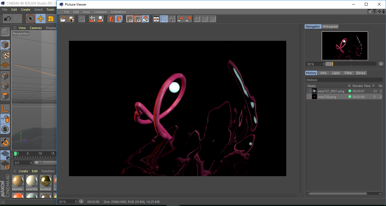
Task: Switch to the Filter tab
Action: click(x=348, y=73)
